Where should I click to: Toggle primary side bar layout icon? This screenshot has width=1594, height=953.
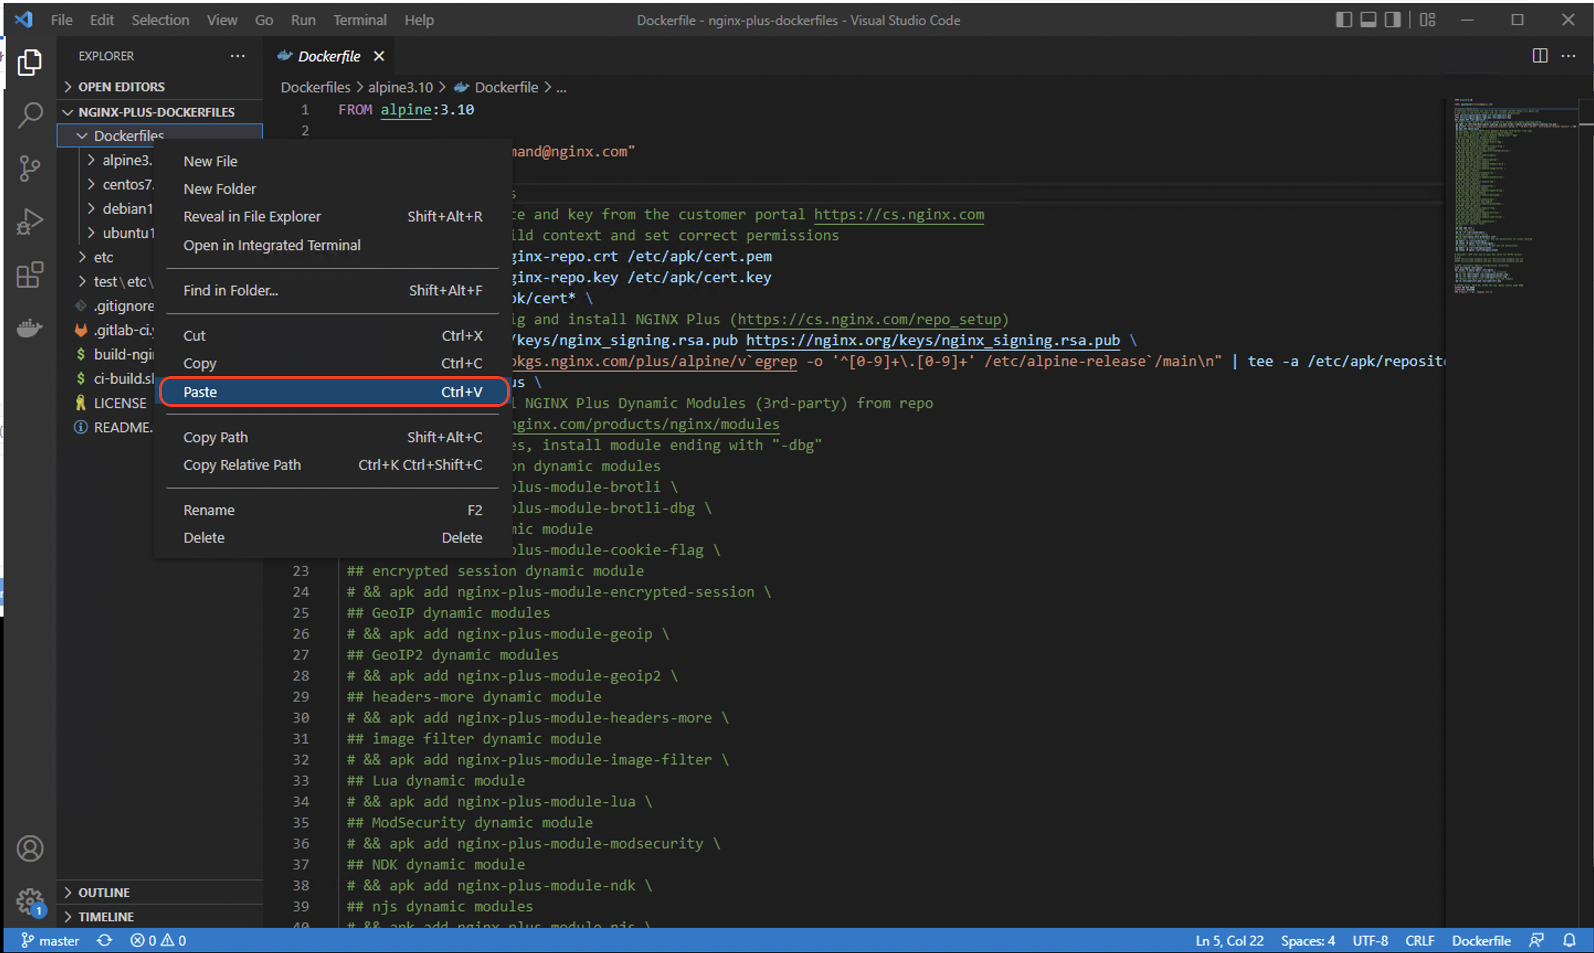click(1344, 20)
